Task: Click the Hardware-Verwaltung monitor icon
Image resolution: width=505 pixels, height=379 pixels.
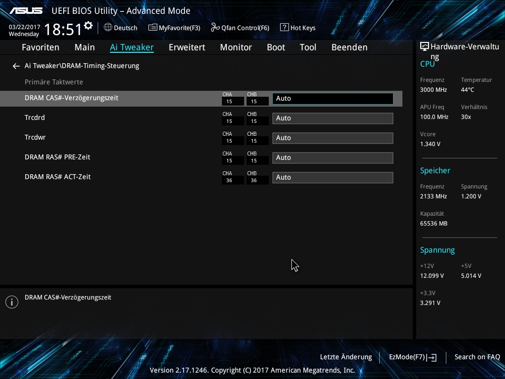Action: [x=425, y=47]
